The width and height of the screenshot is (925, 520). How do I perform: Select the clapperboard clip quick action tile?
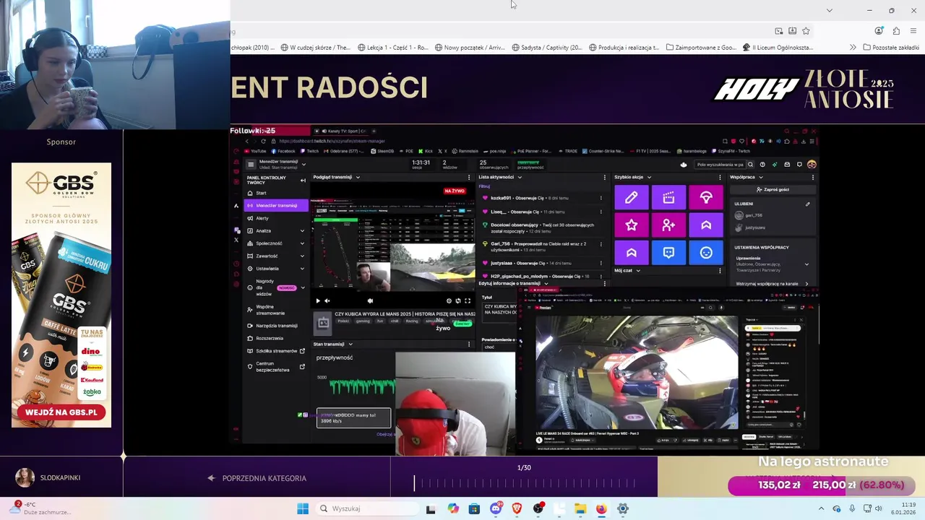(668, 197)
